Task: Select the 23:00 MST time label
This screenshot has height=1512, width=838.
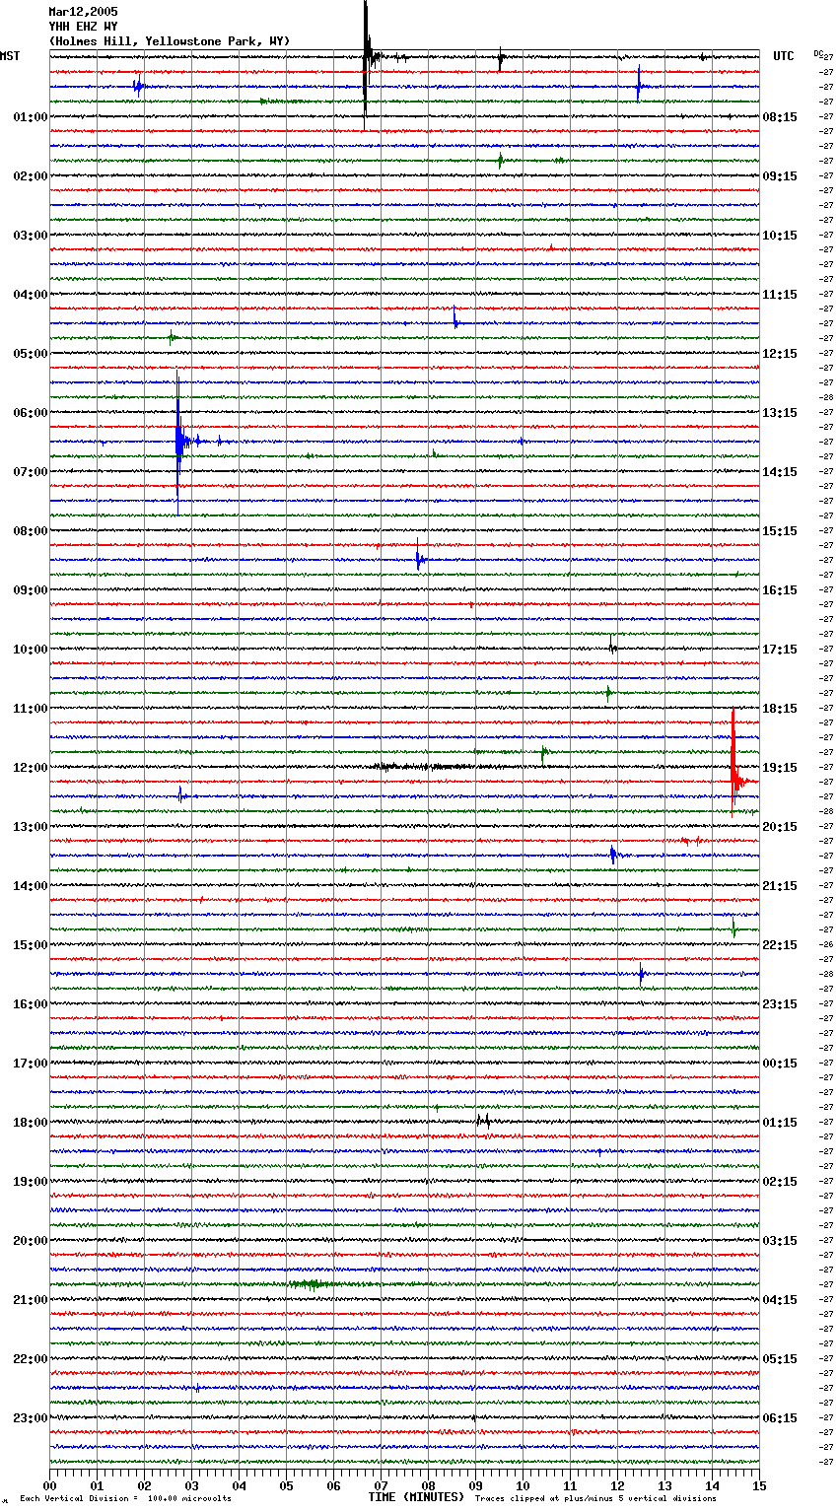Action: point(30,1418)
